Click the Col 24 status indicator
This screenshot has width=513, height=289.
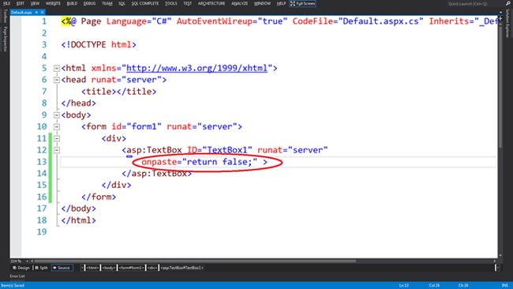(434, 285)
